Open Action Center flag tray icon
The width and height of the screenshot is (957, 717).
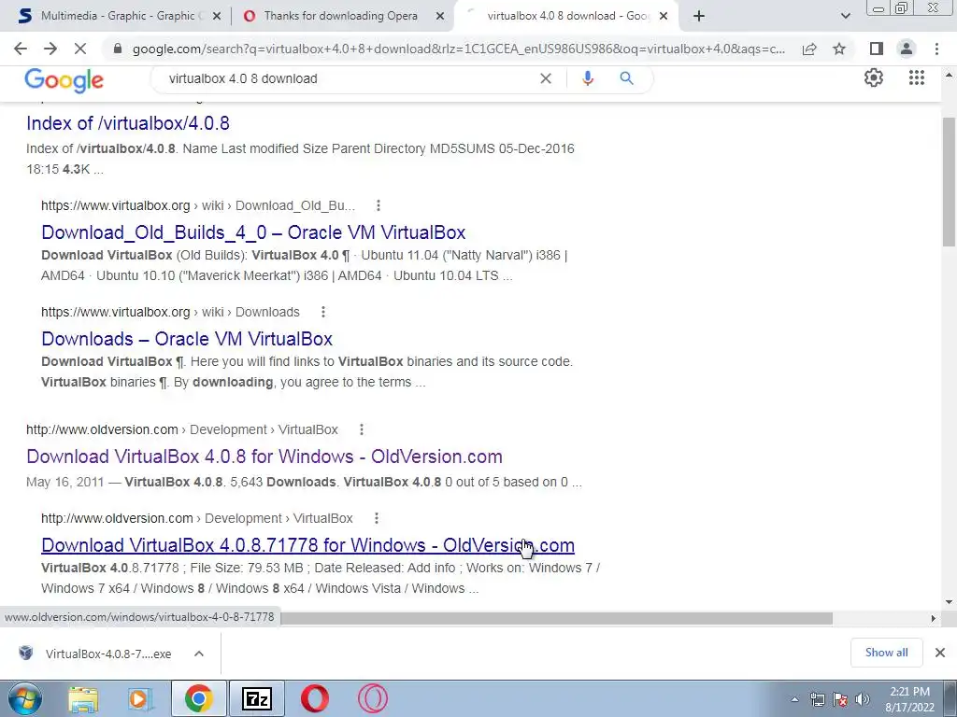tap(840, 699)
